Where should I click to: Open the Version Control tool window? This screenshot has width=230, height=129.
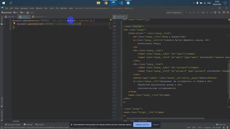[13, 125]
